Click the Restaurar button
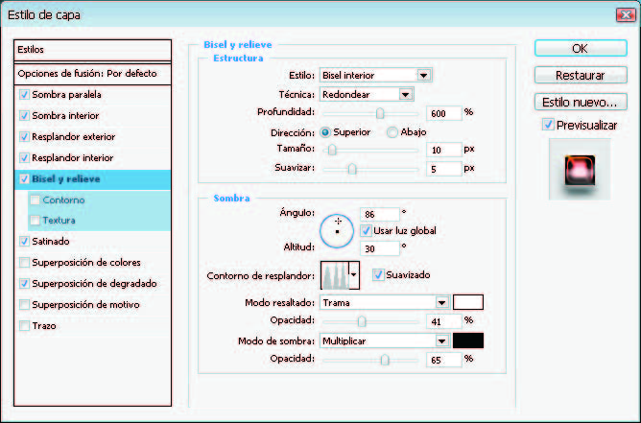The image size is (641, 423). point(581,75)
